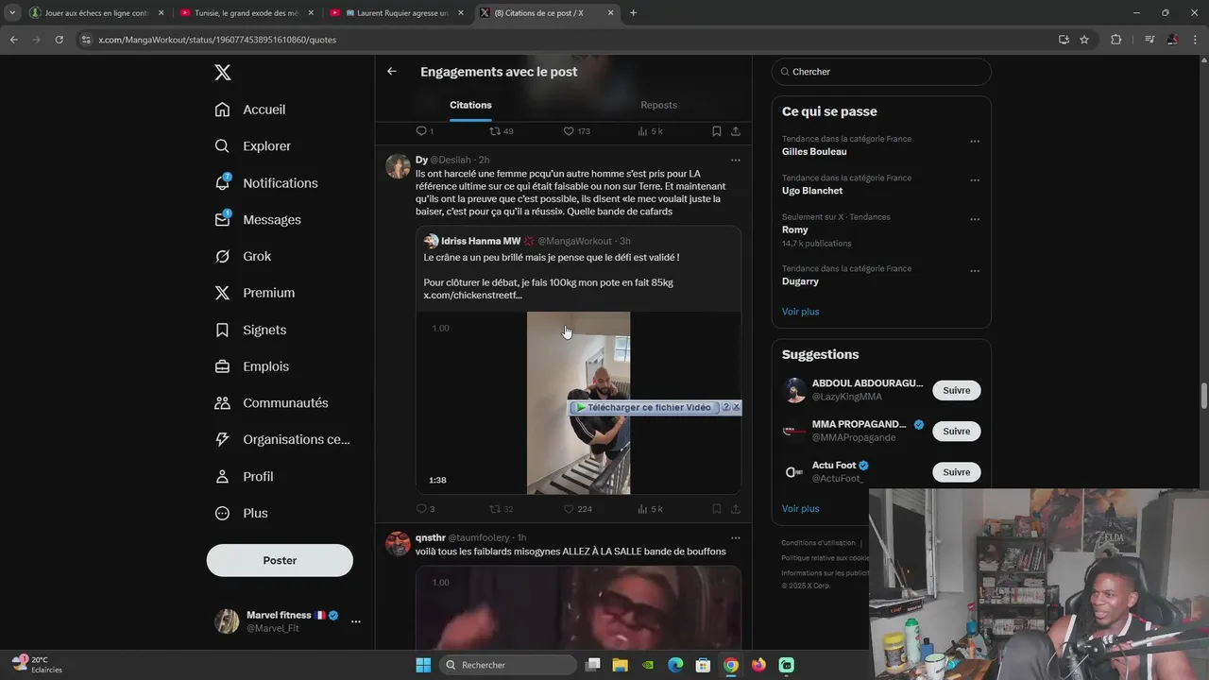
Task: Repost the top post with 49 reposts
Action: [x=501, y=131]
